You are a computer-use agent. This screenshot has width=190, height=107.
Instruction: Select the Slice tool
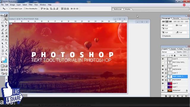point(6,26)
